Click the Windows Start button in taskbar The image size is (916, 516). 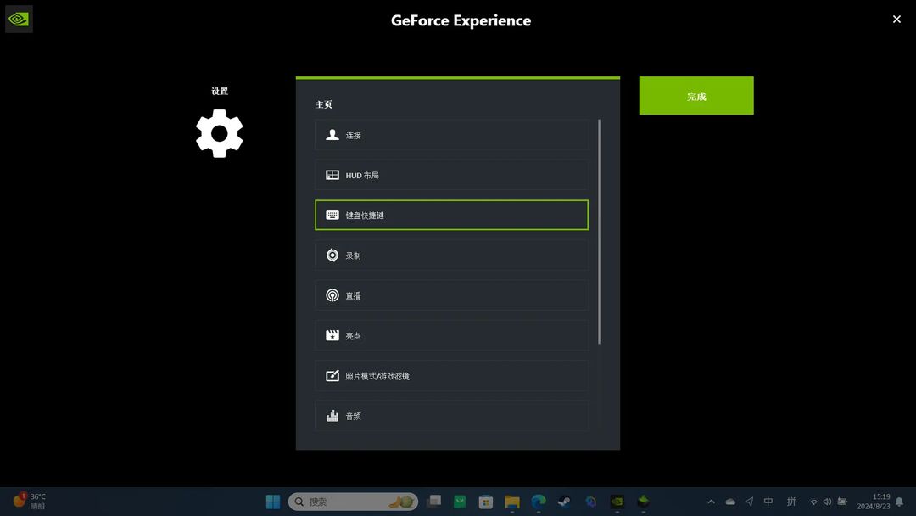[x=273, y=502]
